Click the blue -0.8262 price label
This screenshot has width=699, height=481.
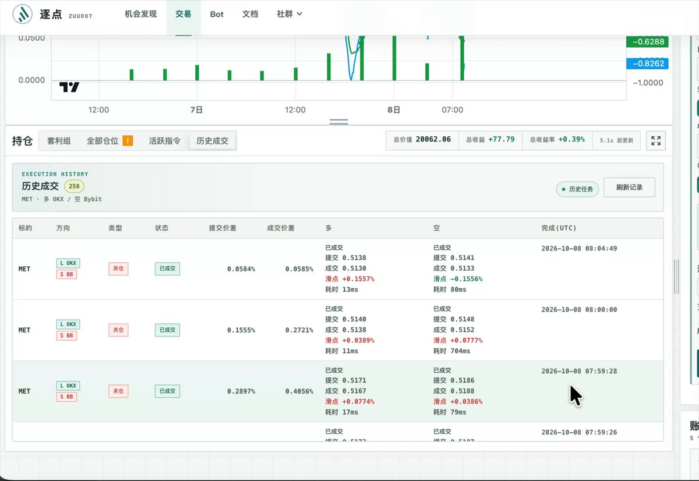[647, 63]
